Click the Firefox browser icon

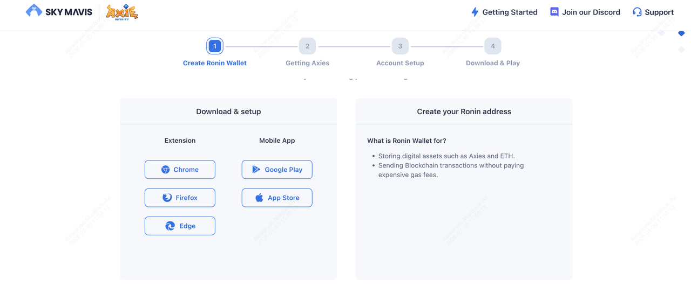pos(167,198)
